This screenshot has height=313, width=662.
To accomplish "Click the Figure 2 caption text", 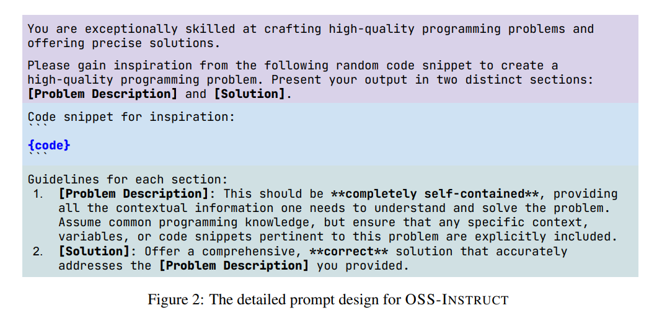I will (x=328, y=299).
